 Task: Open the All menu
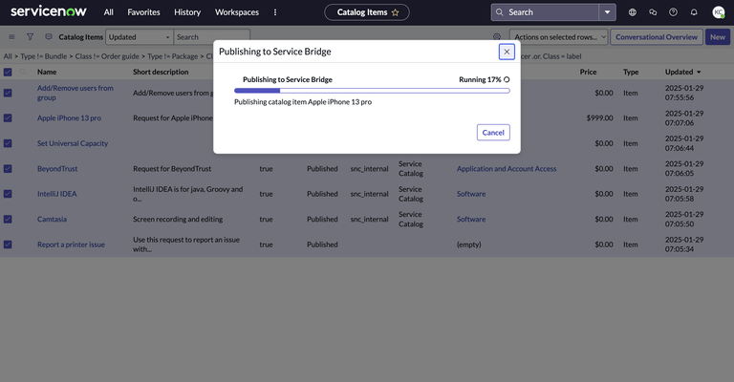pos(109,12)
